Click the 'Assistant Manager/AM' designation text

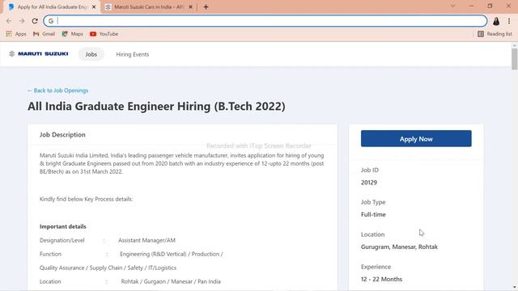point(146,241)
